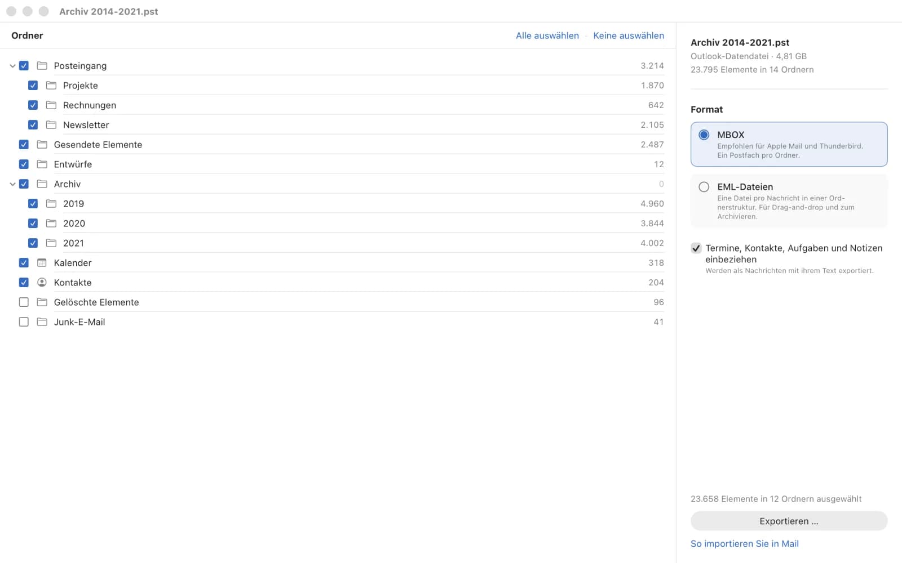The image size is (902, 563).
Task: Uncheck the 2019 archive folder checkbox
Action: 33,204
